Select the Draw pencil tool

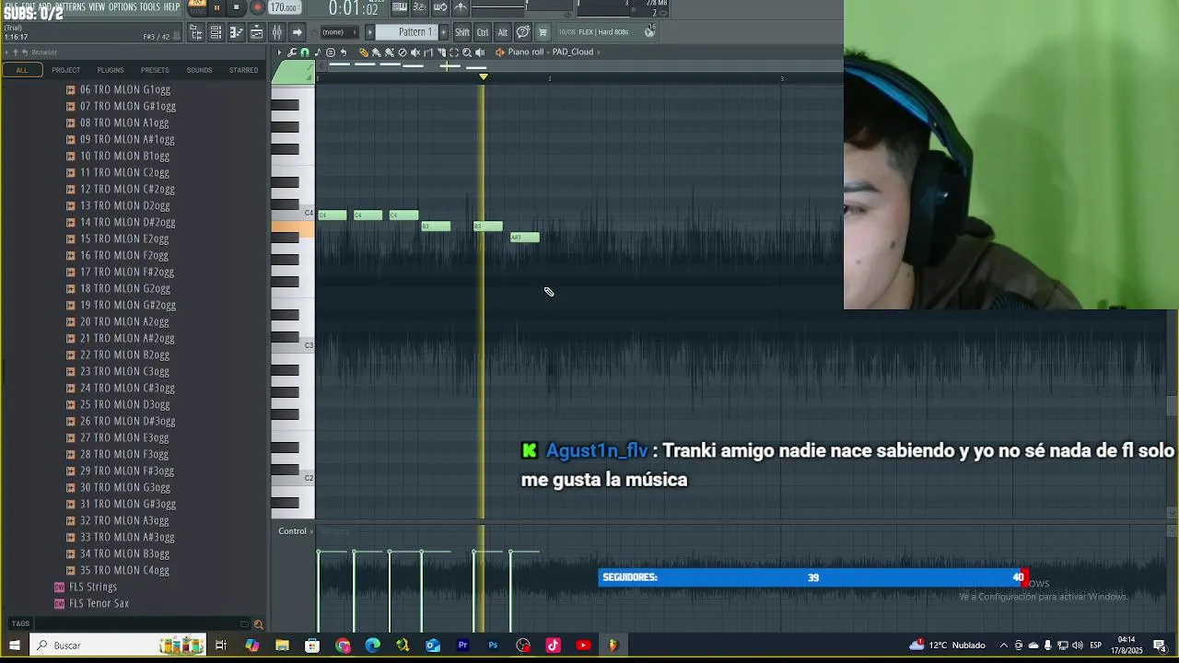364,52
